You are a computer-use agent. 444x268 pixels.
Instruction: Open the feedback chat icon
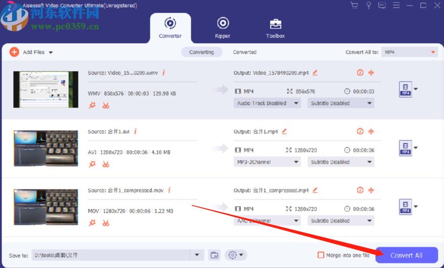[382, 6]
